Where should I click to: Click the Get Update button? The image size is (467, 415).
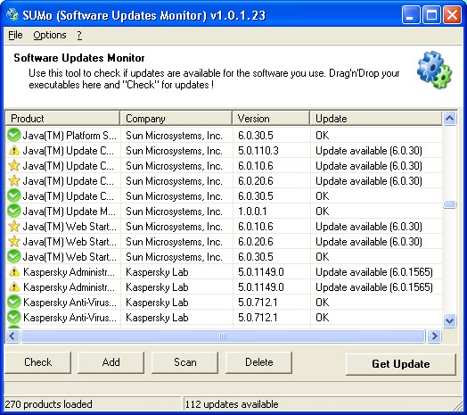tap(401, 364)
